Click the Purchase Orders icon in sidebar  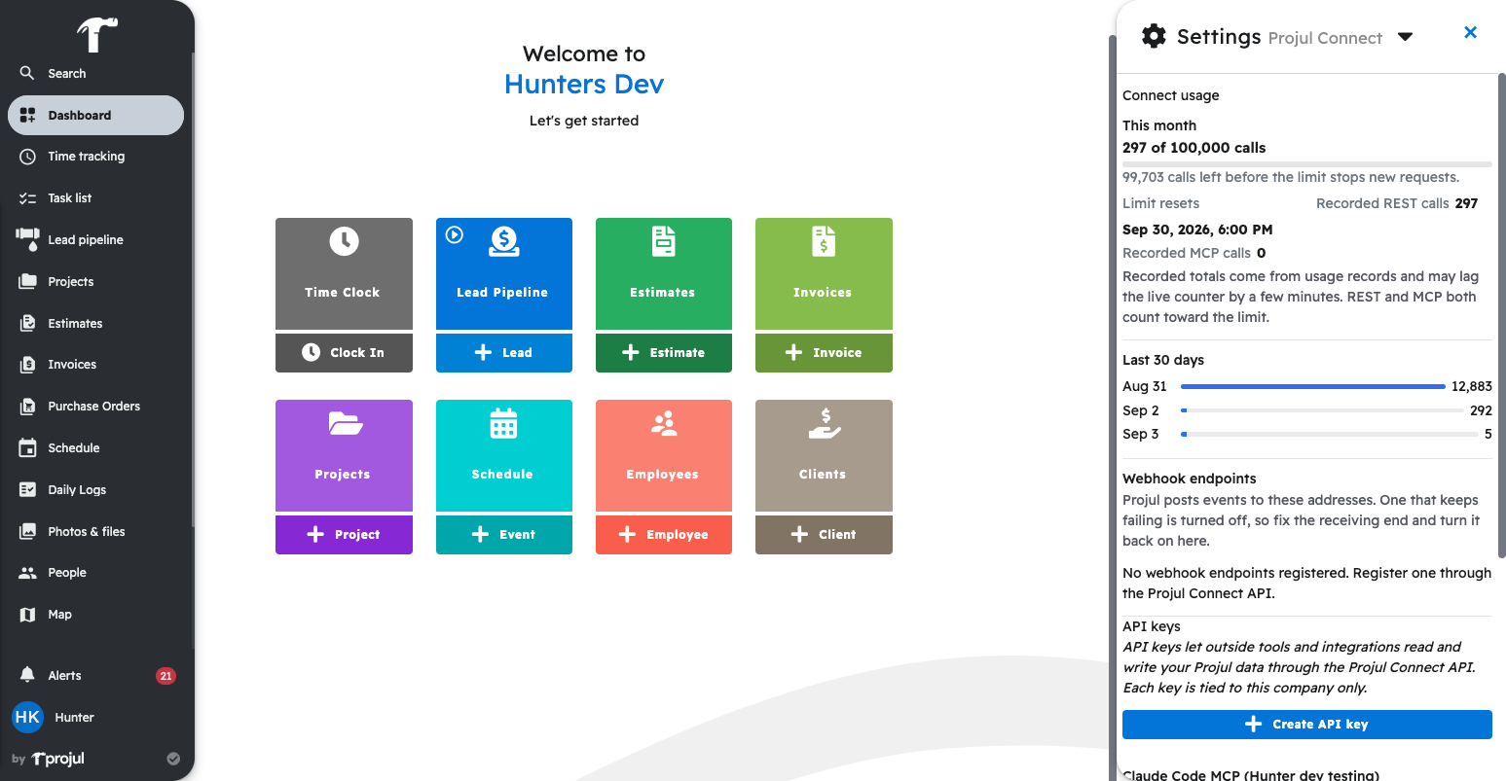[27, 407]
